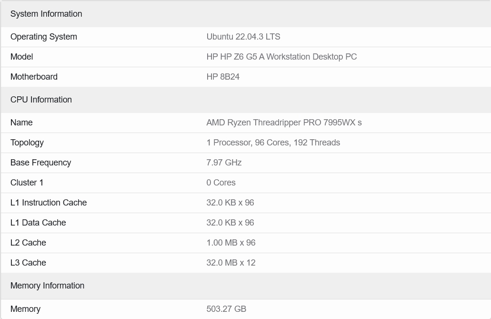The width and height of the screenshot is (491, 319).
Task: Select the Ubuntu 22.04.3 LTS value
Action: click(243, 37)
